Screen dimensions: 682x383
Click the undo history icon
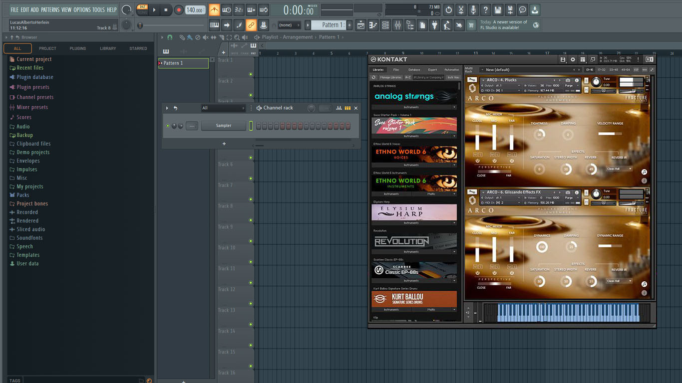click(448, 9)
